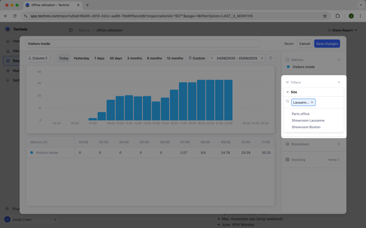Add a breakdown with plus icon
The height and width of the screenshot is (228, 366).
pos(339,144)
